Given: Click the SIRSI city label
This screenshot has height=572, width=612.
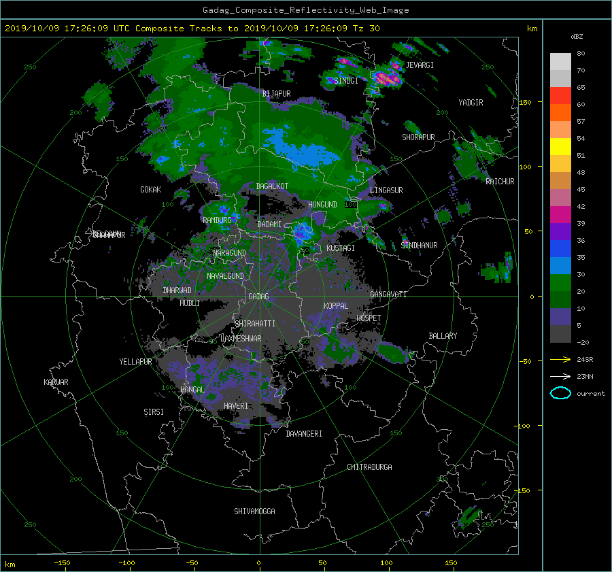Looking at the screenshot, I should (154, 412).
